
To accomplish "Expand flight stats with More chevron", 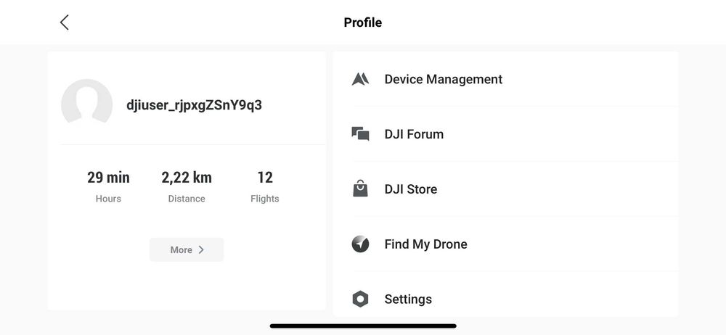I will point(187,249).
